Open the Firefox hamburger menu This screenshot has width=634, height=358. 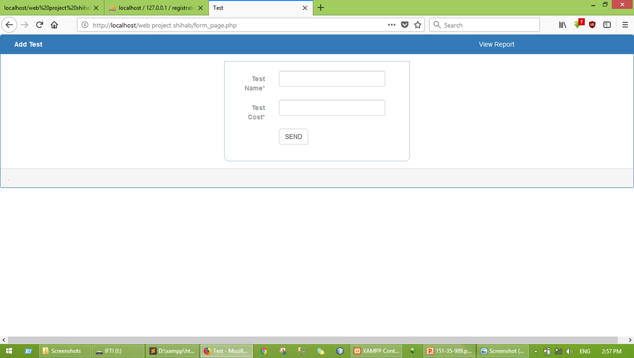pyautogui.click(x=625, y=25)
